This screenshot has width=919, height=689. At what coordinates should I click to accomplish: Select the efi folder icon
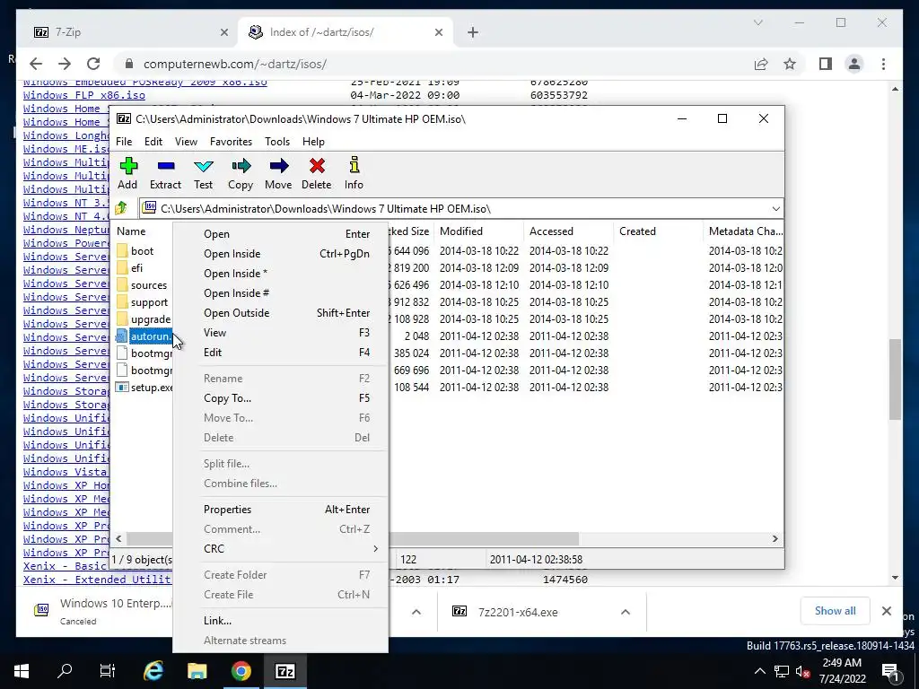click(x=122, y=267)
